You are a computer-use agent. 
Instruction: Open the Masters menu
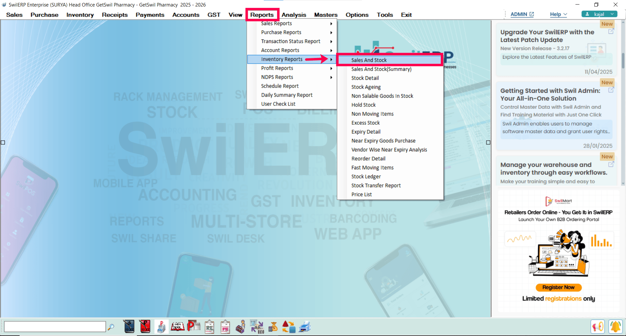pos(326,15)
